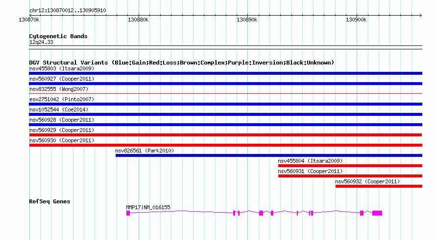This screenshot has height=240, width=436.
Task: Click the 130870k ruler label
Action: 29,20
